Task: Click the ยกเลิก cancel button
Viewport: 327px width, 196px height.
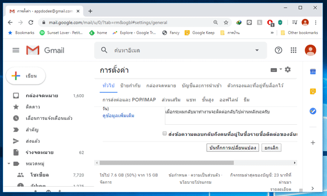Action: [271, 148]
